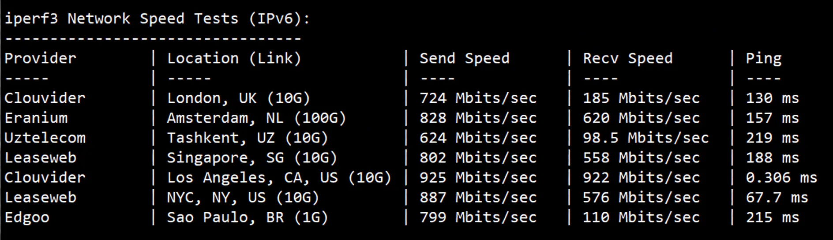Image resolution: width=833 pixels, height=240 pixels.
Task: Select the 67.7 ms ping value
Action: [x=777, y=197]
